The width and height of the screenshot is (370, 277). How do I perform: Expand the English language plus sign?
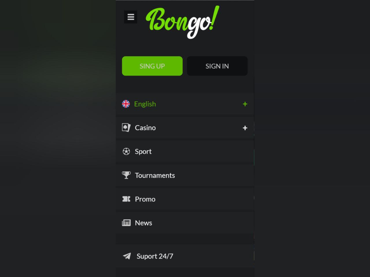click(245, 104)
